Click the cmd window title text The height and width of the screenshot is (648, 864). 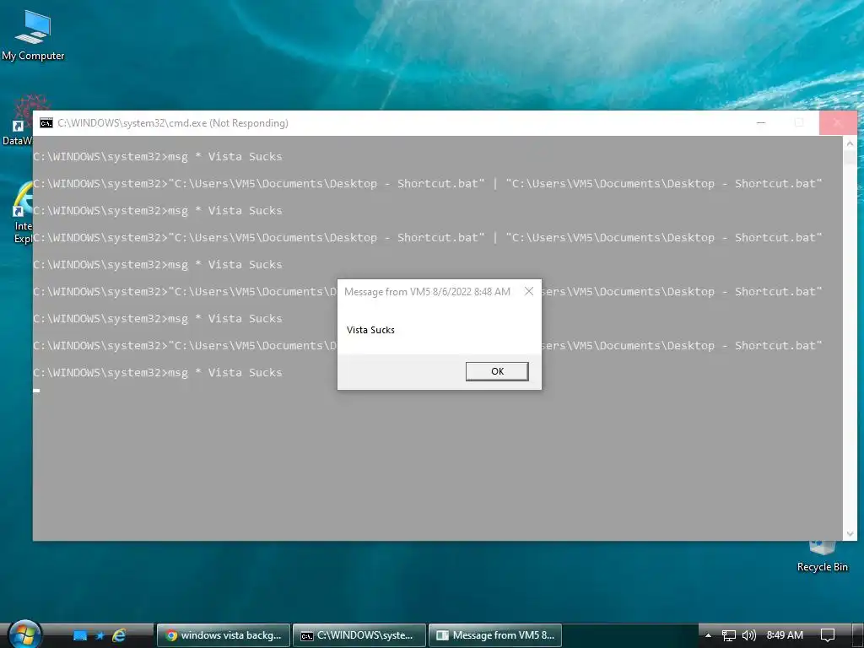tap(173, 123)
